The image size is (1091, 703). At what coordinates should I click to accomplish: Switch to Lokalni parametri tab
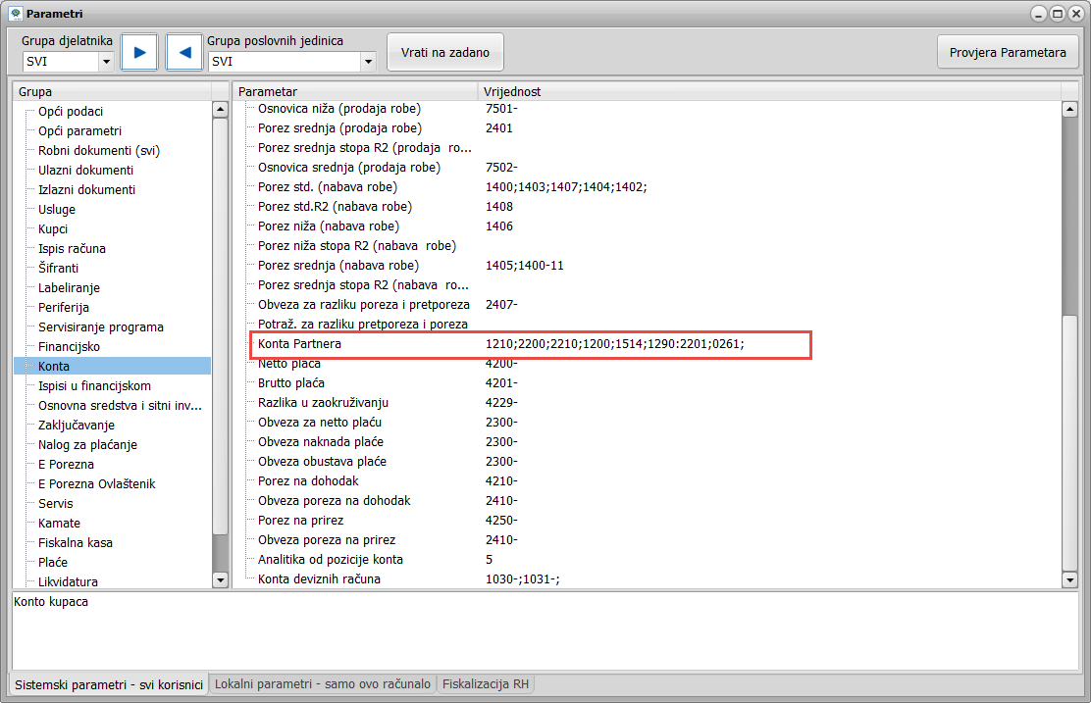click(x=323, y=684)
